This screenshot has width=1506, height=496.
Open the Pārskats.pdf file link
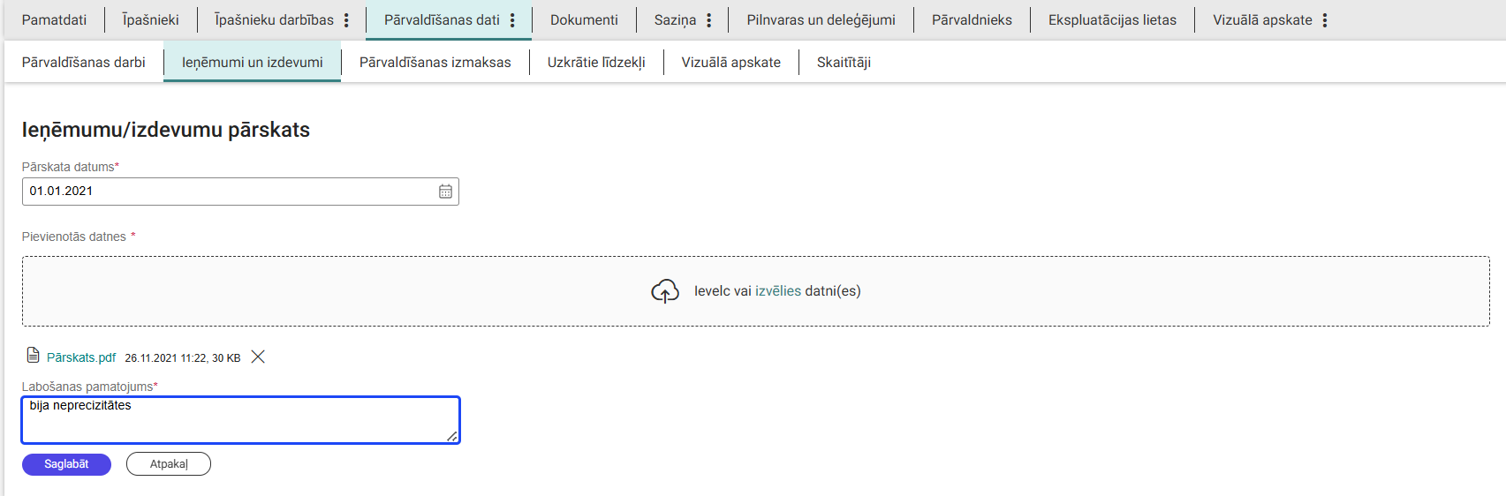click(81, 357)
